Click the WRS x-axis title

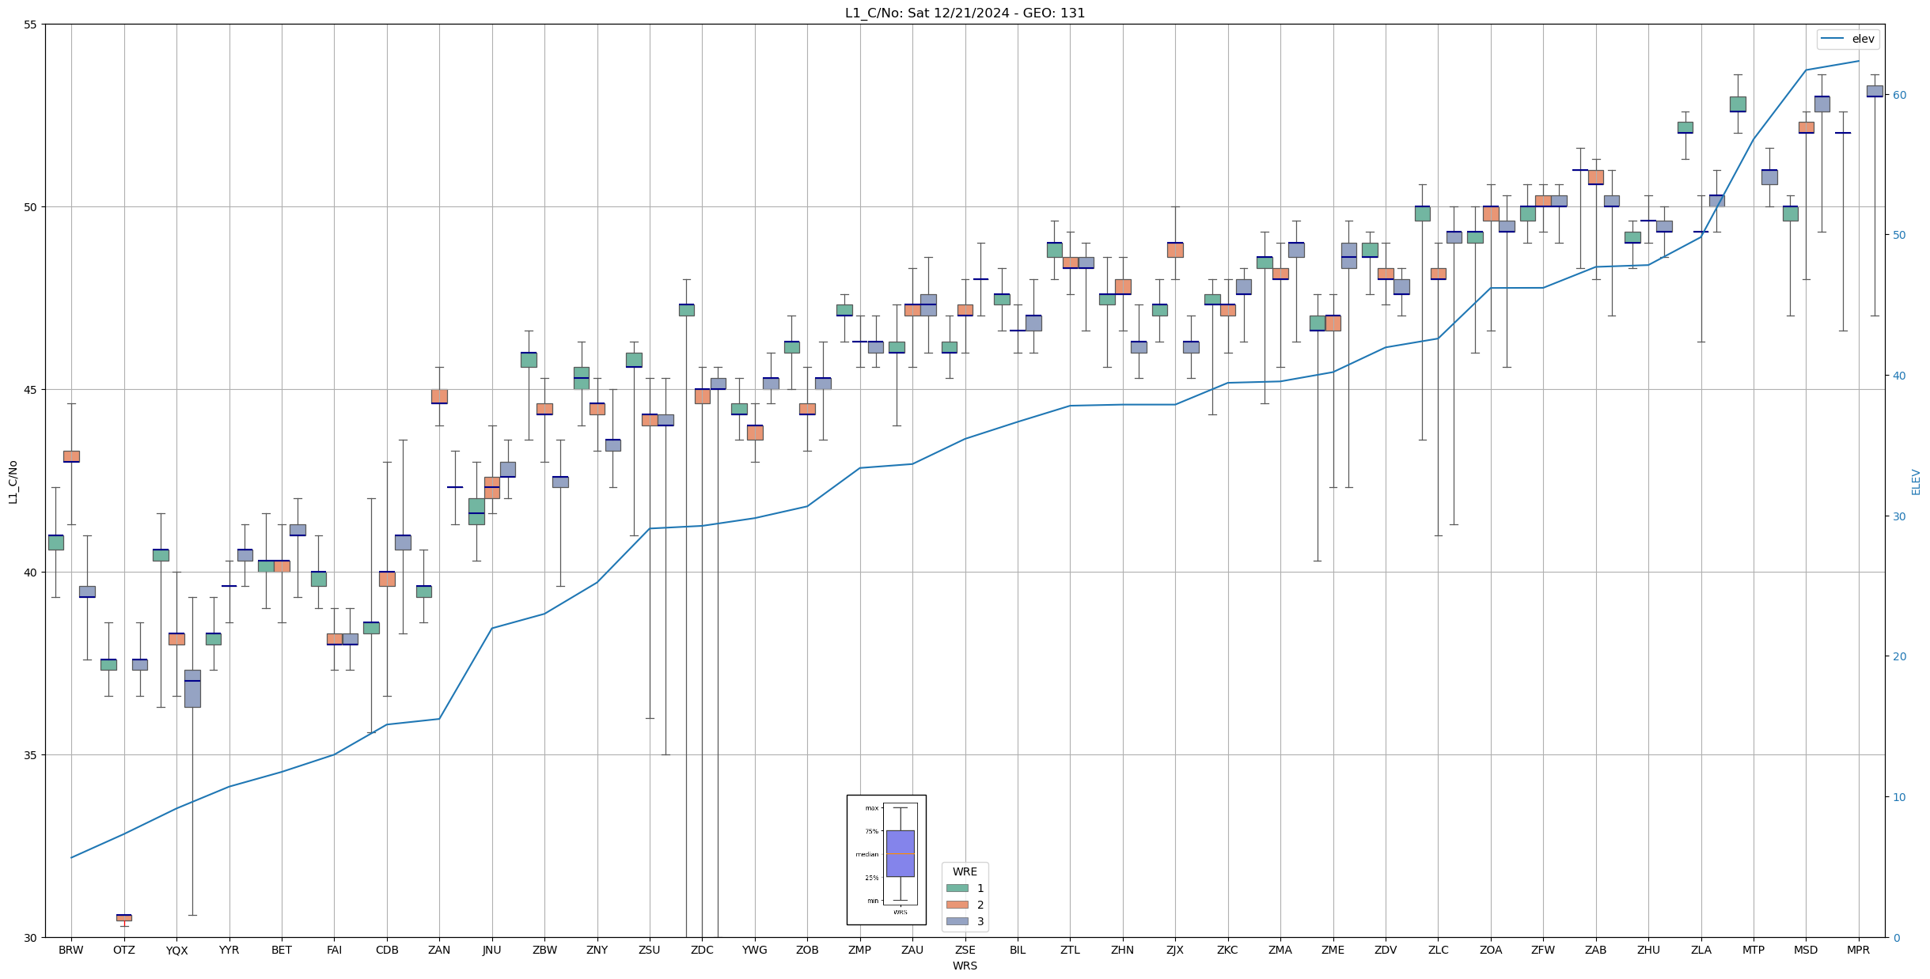coord(965,966)
